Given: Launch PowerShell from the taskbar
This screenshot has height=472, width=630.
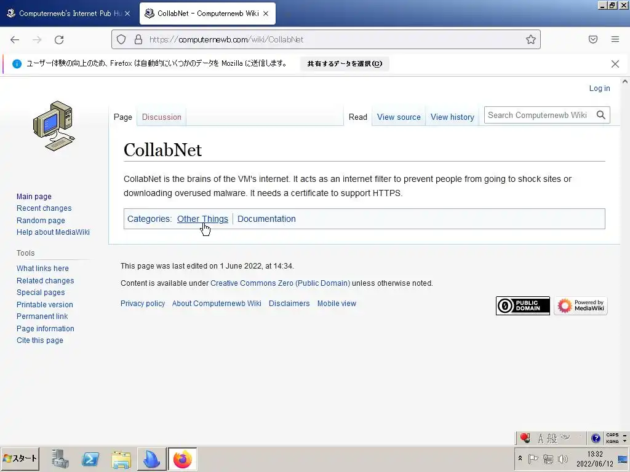Looking at the screenshot, I should click(x=90, y=458).
